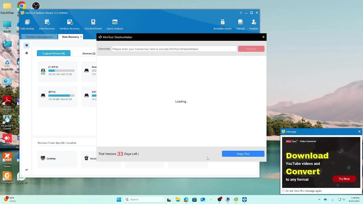Close the Data Recovery tab
This screenshot has width=363, height=204.
point(81,37)
